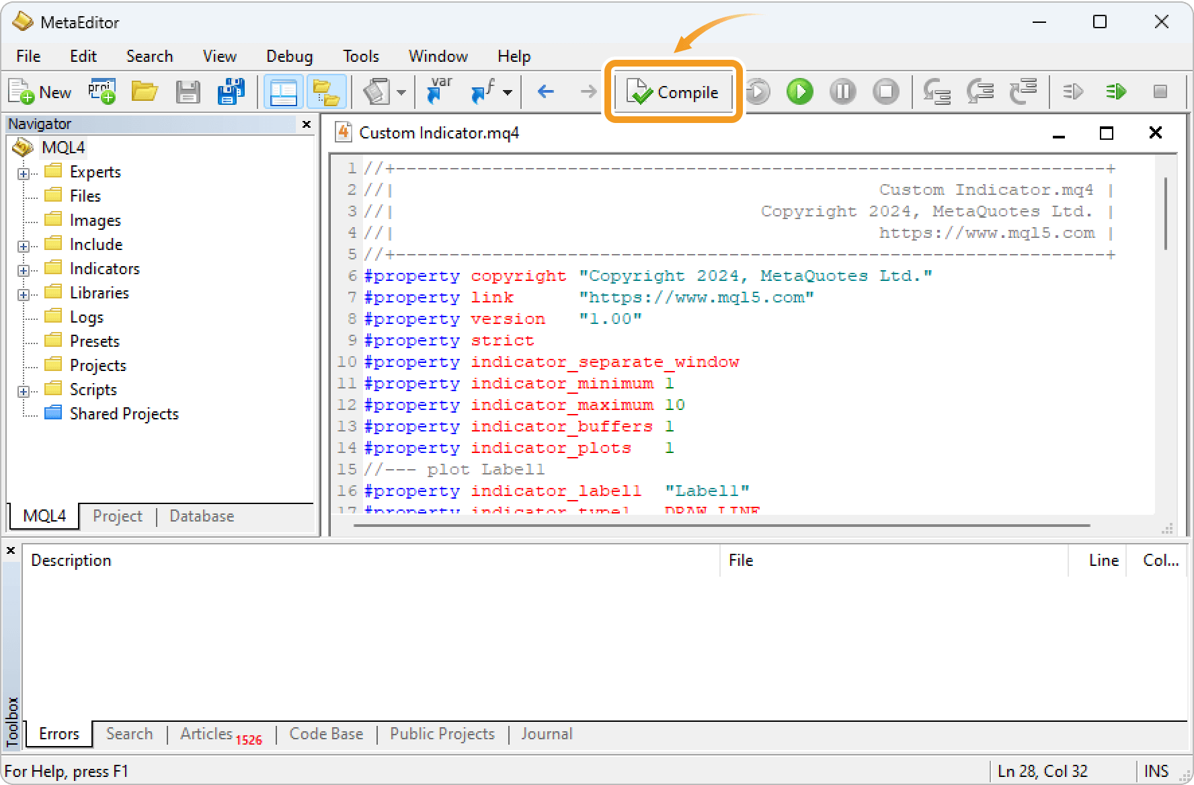Expand the Libraries folder node
1194x785 pixels.
point(24,295)
